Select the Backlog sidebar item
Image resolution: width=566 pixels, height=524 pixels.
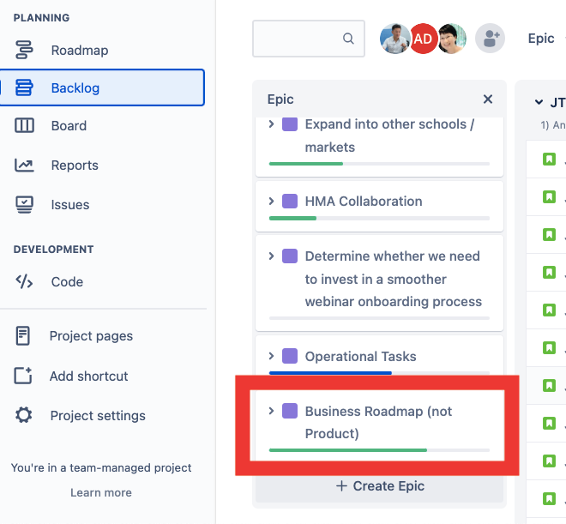coord(103,87)
